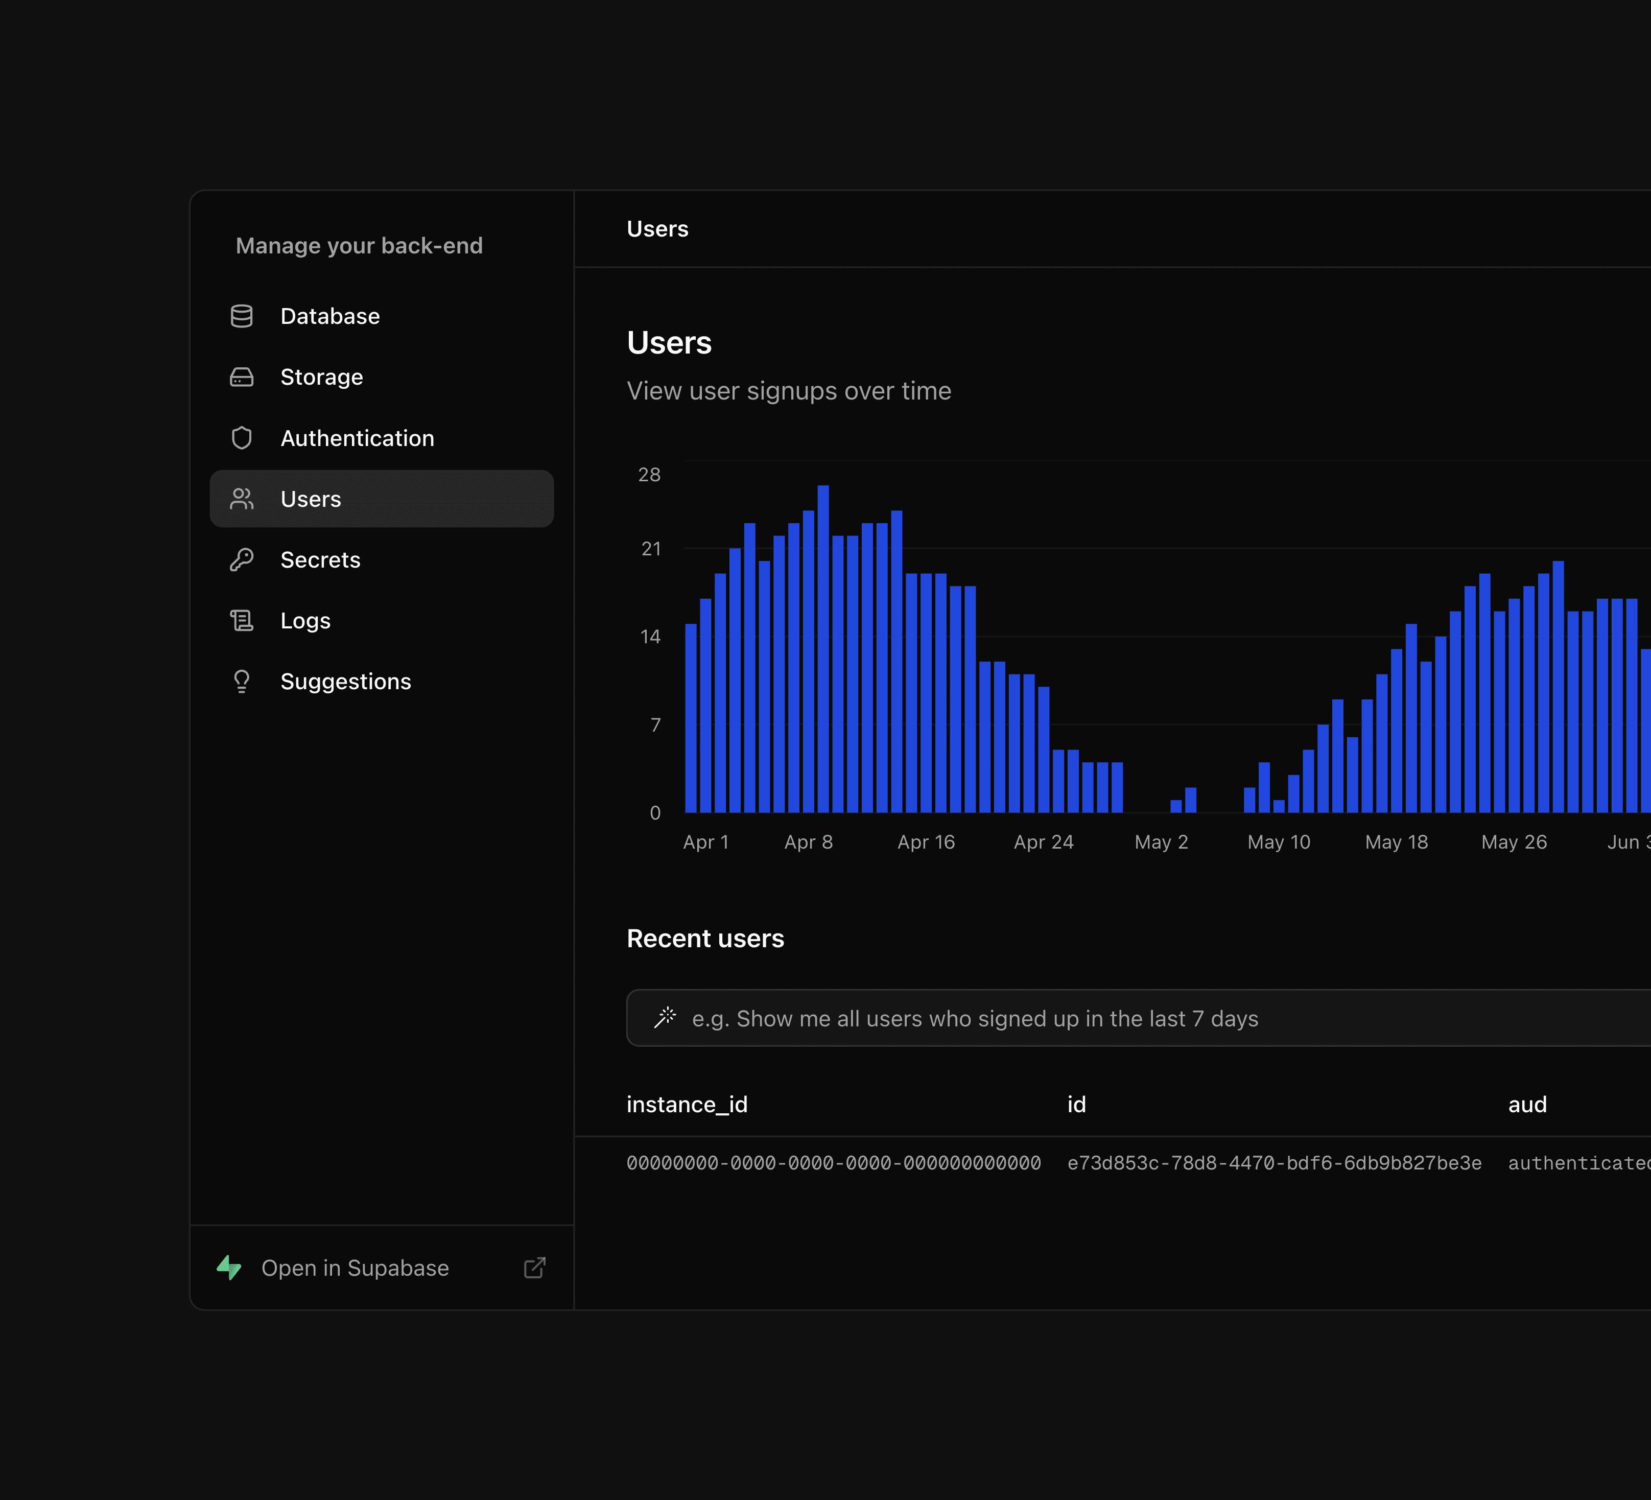
Task: Click the Users people icon
Action: pos(242,499)
